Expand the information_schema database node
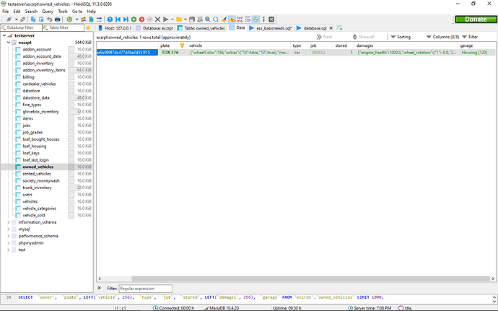 pos(9,222)
